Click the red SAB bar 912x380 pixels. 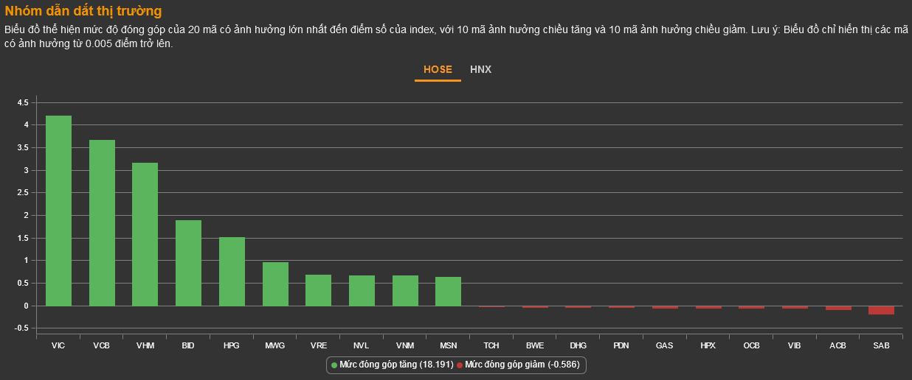pyautogui.click(x=881, y=310)
